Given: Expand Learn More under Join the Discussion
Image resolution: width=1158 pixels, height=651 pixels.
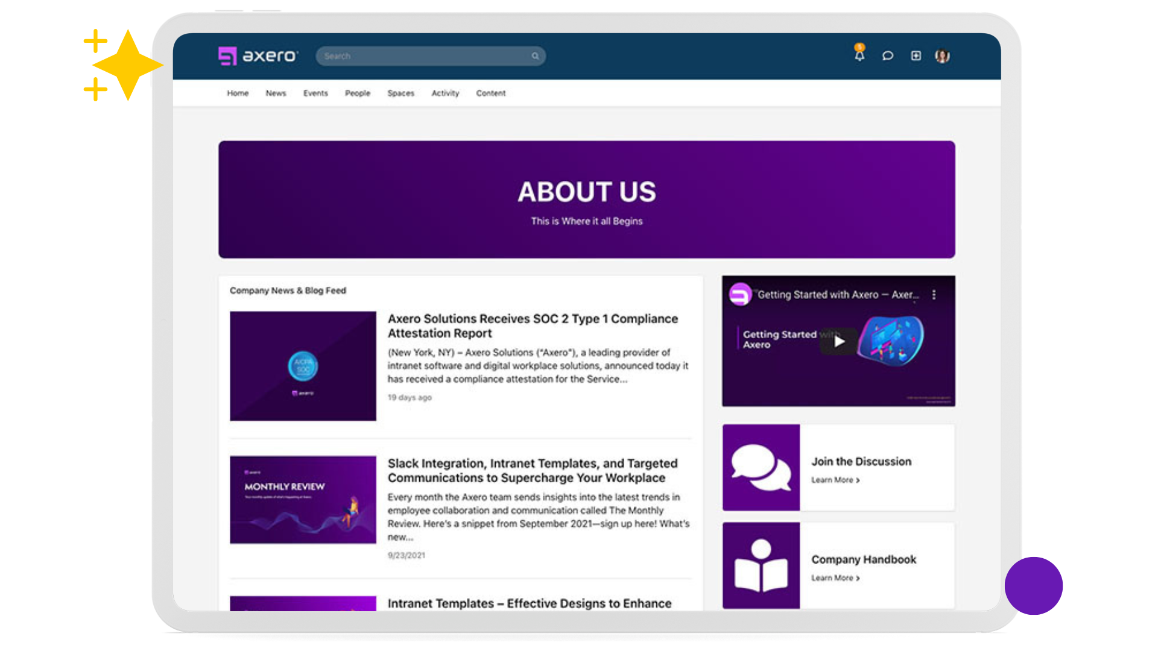Looking at the screenshot, I should click(835, 480).
